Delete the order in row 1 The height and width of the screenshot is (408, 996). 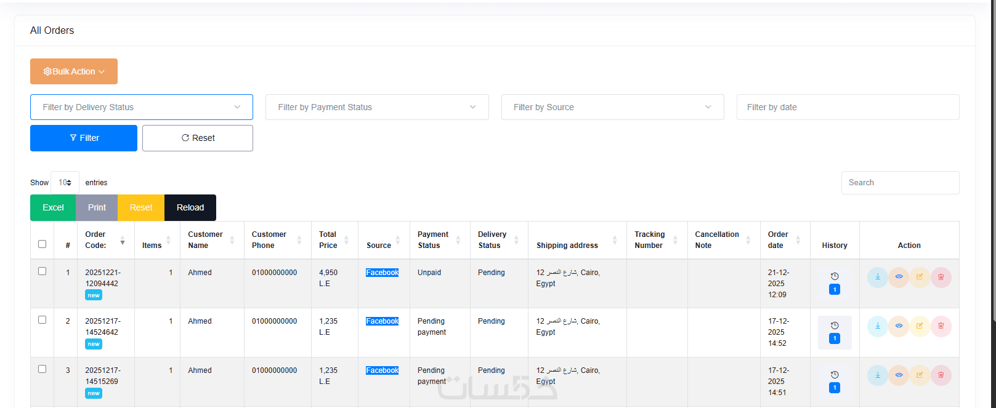(941, 278)
